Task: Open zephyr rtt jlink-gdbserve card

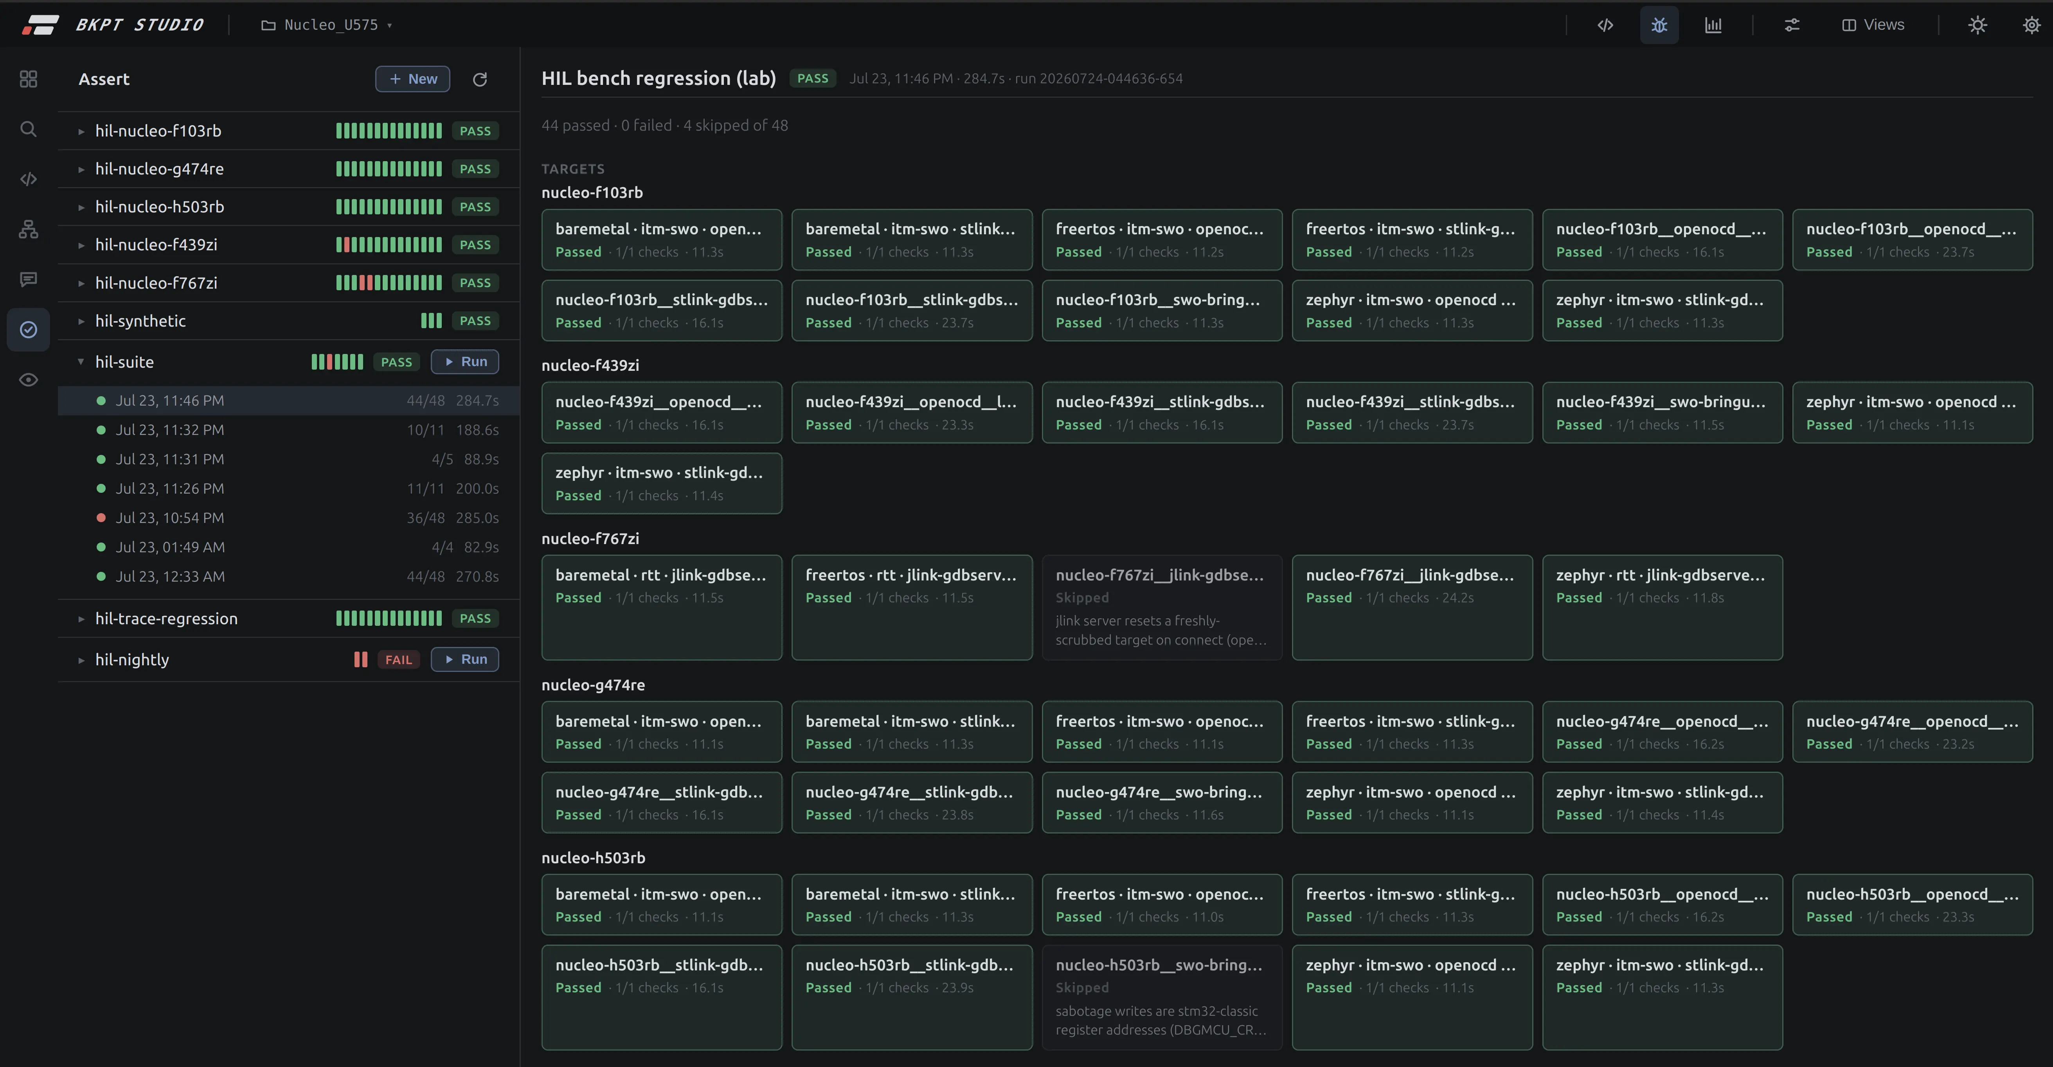Action: (1663, 607)
